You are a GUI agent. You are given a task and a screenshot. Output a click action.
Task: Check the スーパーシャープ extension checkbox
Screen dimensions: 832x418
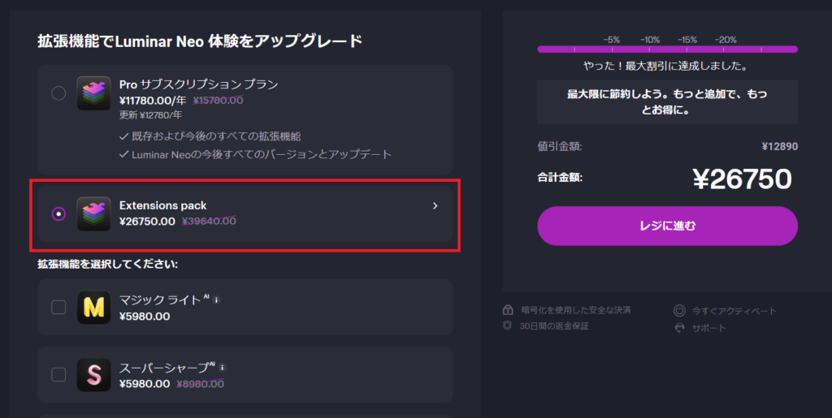tap(58, 374)
